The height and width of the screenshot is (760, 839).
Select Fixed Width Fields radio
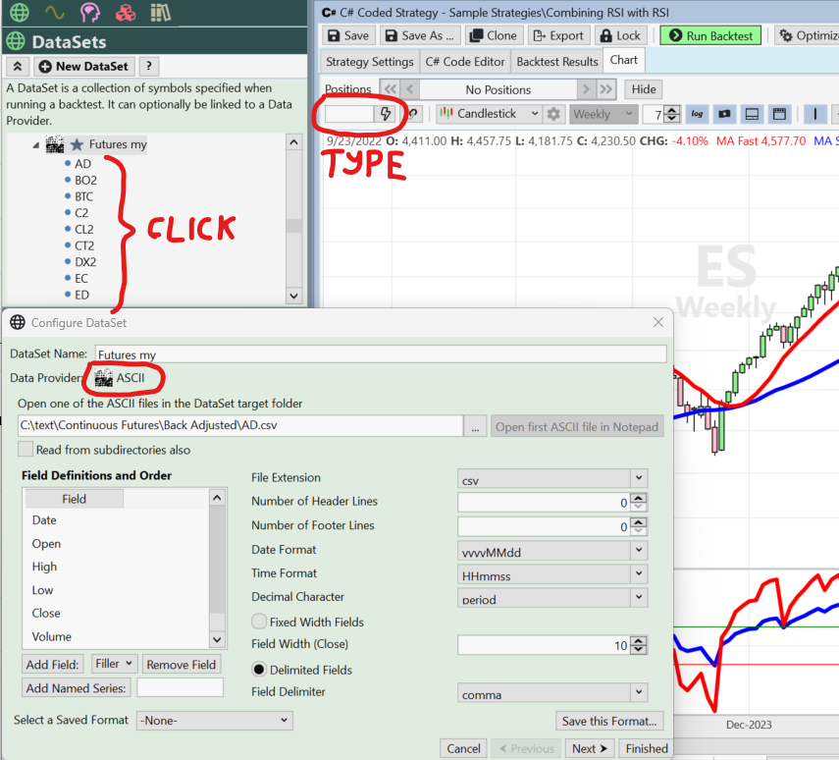tap(259, 622)
